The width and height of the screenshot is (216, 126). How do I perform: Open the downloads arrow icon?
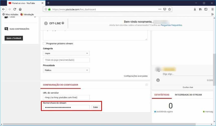click(195, 9)
